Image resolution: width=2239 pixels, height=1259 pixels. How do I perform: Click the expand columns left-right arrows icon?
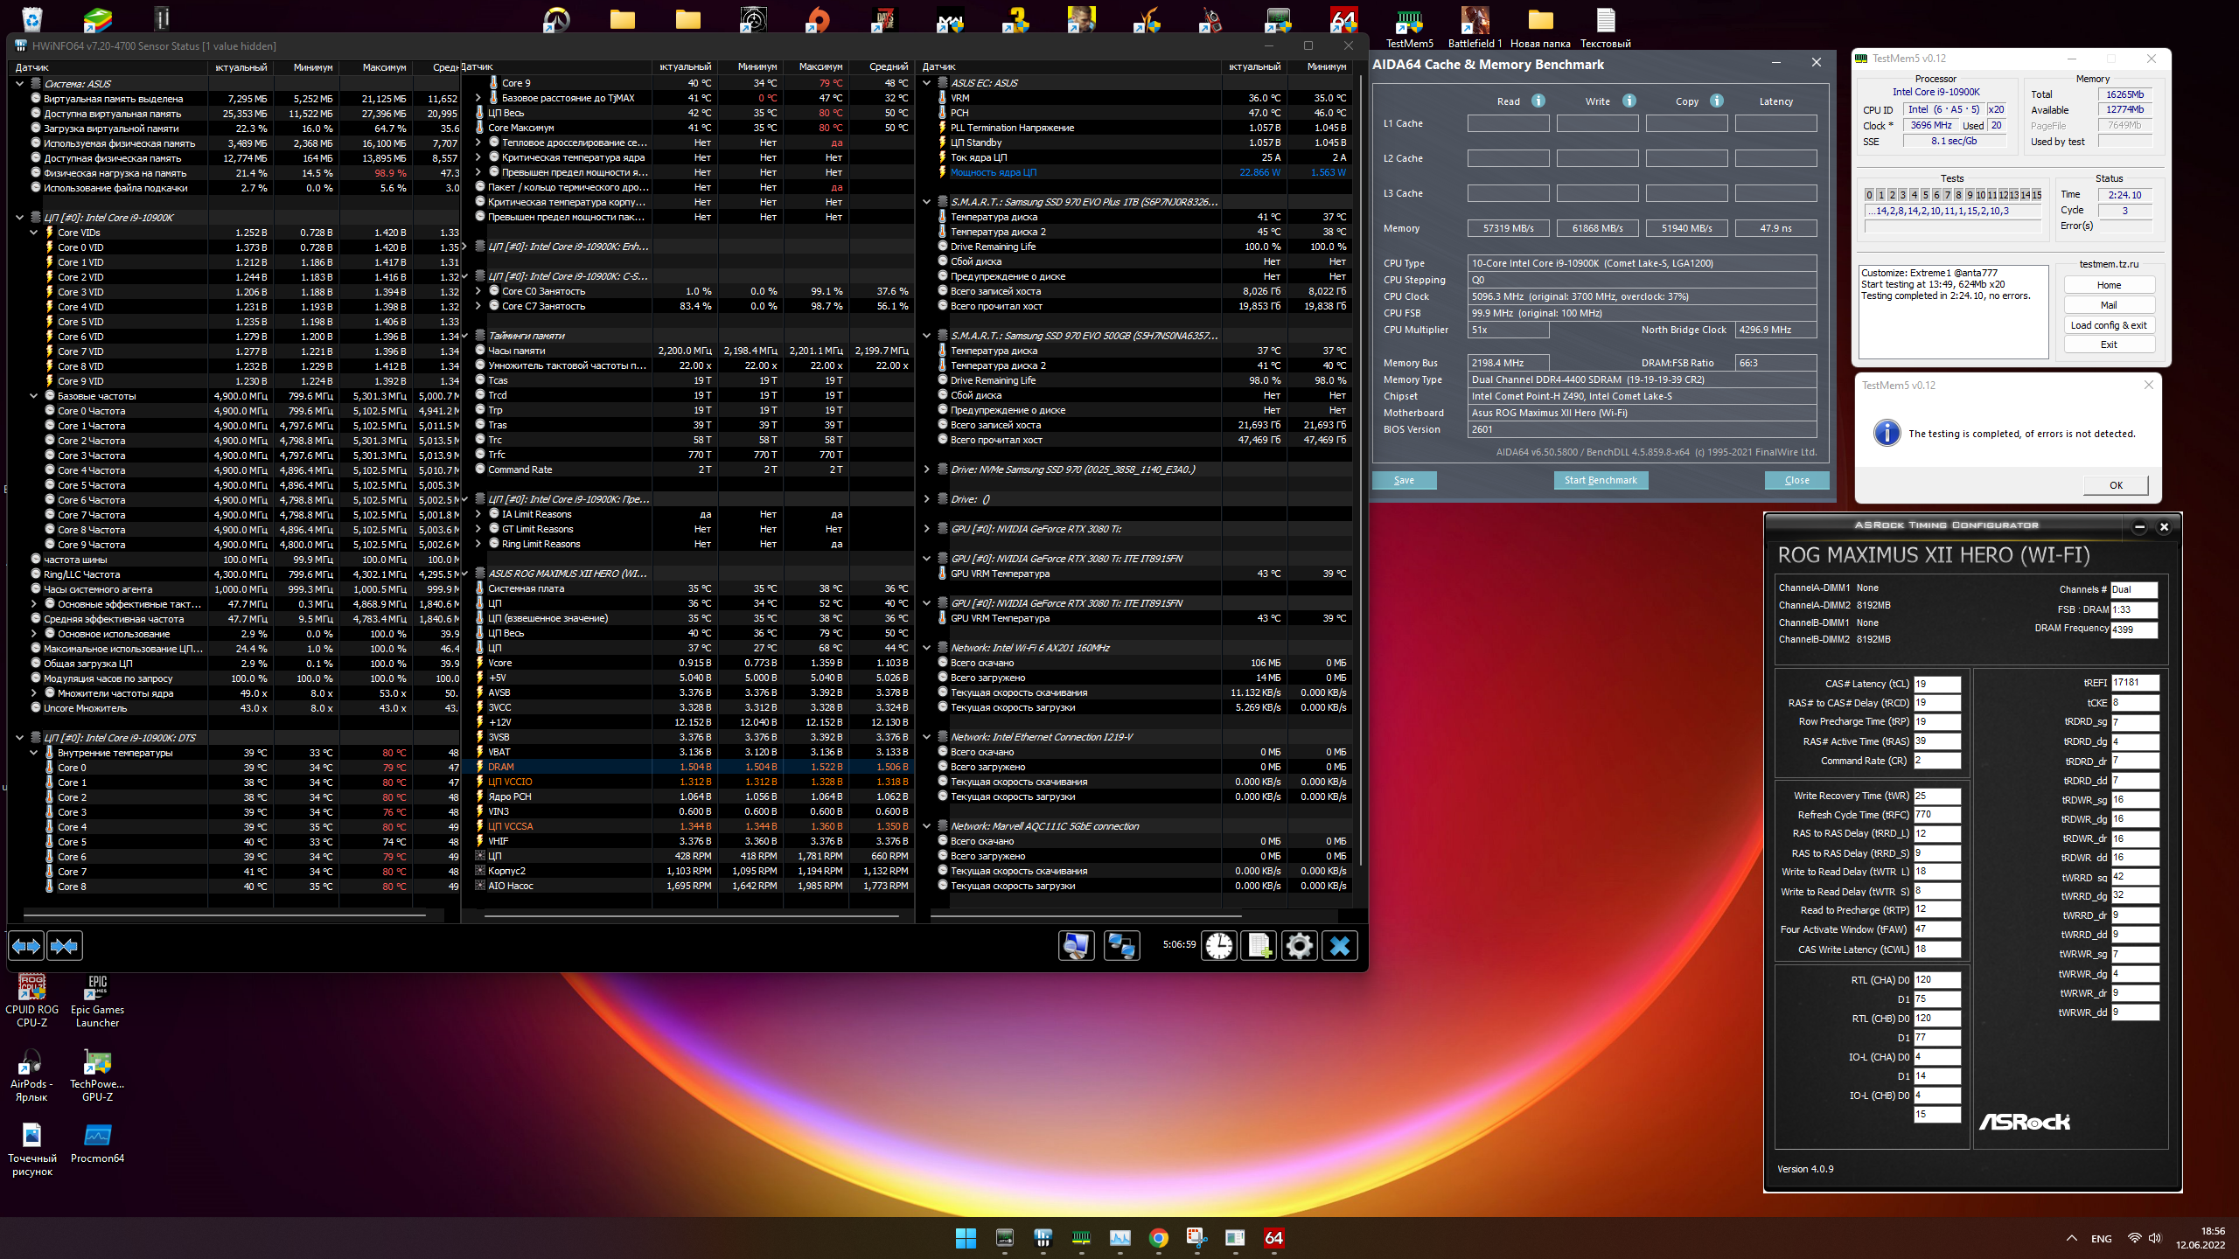pos(25,945)
